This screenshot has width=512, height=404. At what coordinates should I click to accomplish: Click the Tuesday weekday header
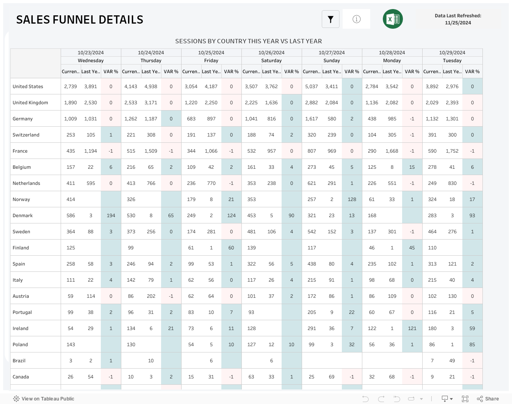click(x=452, y=60)
